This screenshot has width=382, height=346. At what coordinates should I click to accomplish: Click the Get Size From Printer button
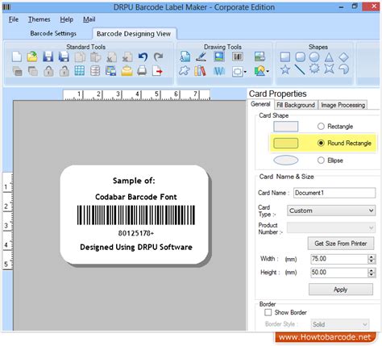341,244
